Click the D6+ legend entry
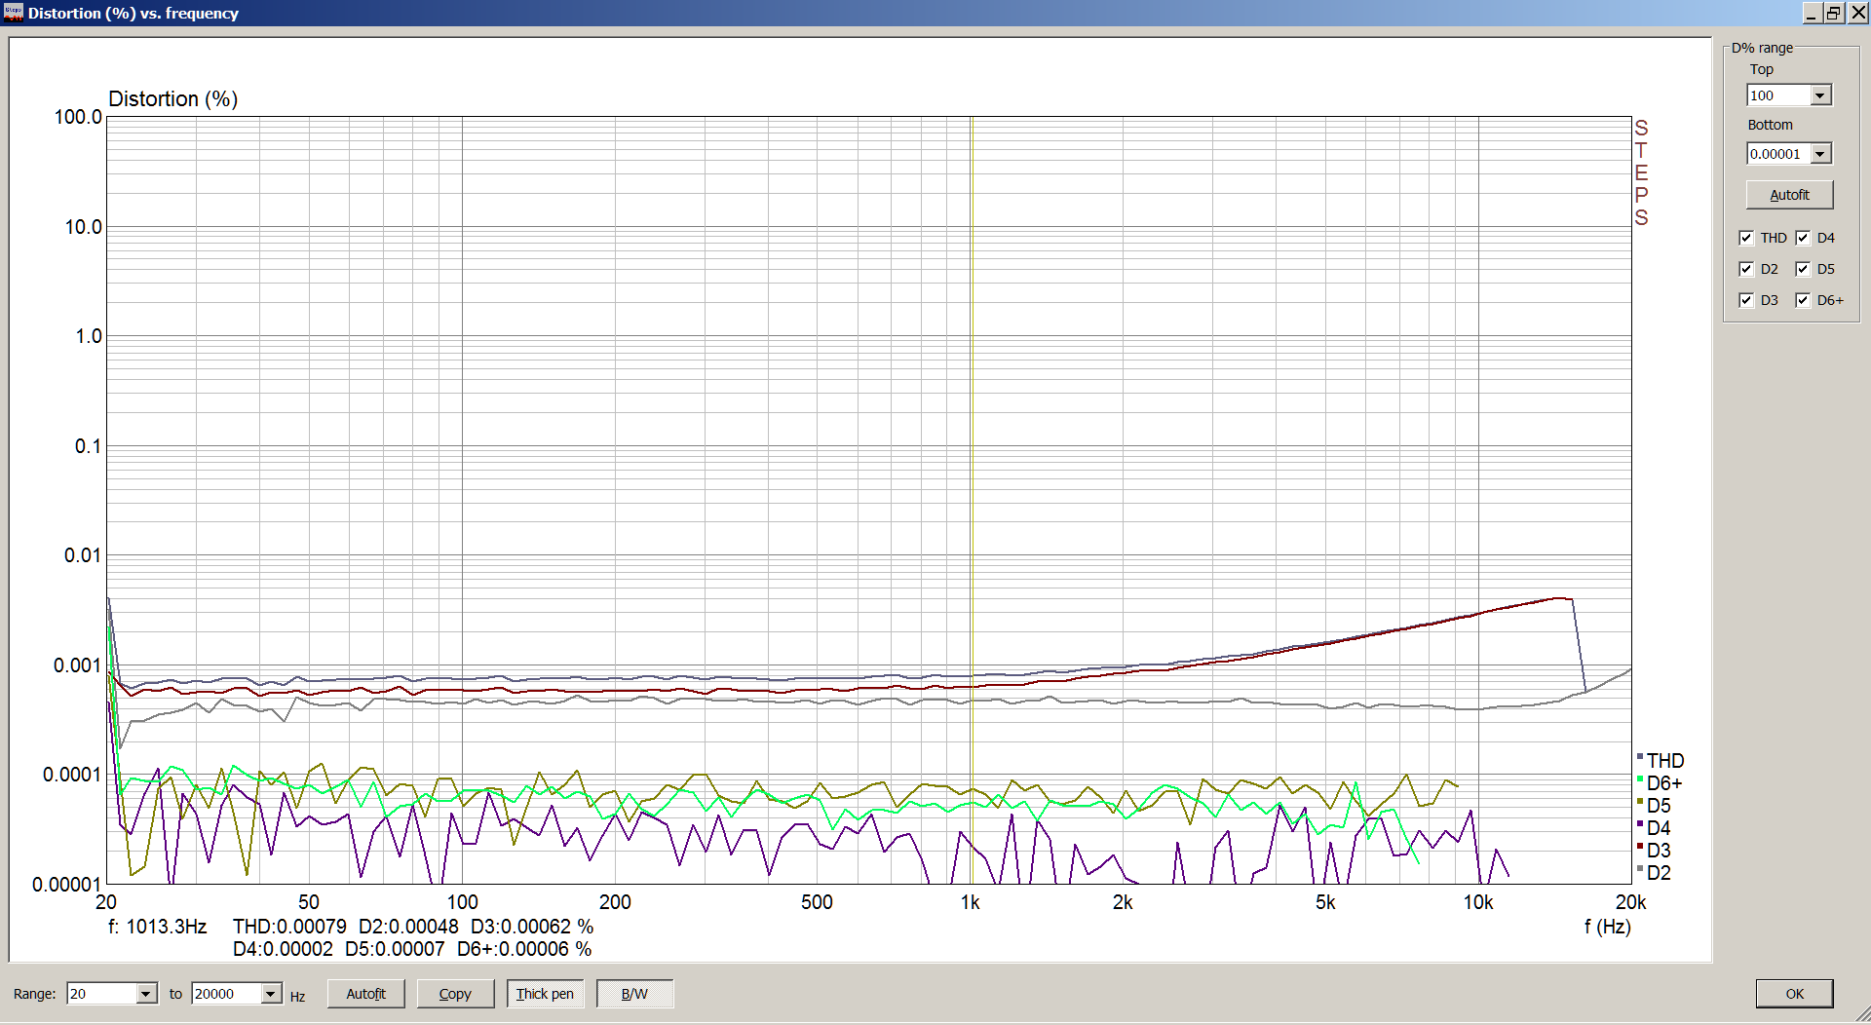The width and height of the screenshot is (1871, 1025). 1660,783
